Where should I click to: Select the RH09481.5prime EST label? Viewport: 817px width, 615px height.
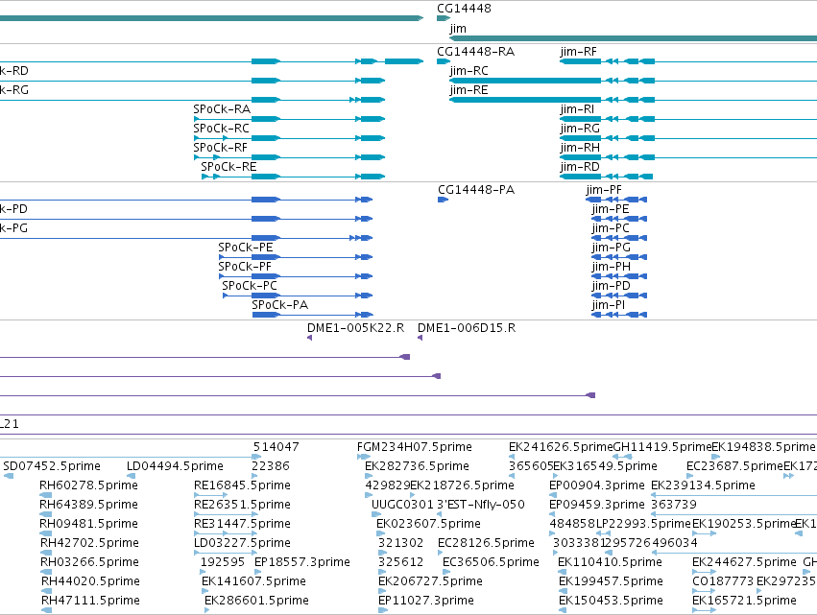[x=88, y=525]
